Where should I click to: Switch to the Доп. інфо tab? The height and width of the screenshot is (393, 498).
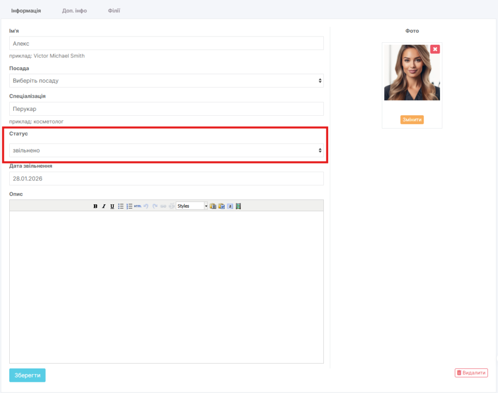[x=74, y=11]
